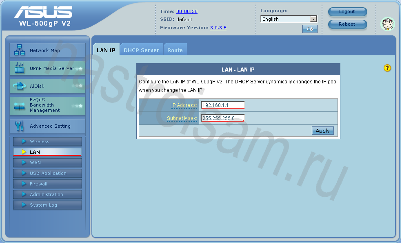The image size is (402, 244).
Task: Click the arrow icon beside Wireless
Action: [24, 141]
